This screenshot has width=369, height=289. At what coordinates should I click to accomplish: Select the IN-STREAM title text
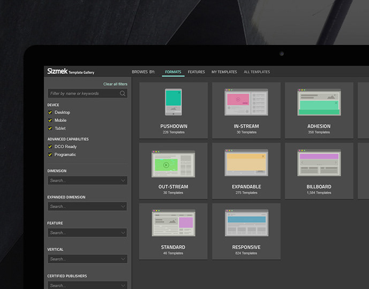click(246, 126)
